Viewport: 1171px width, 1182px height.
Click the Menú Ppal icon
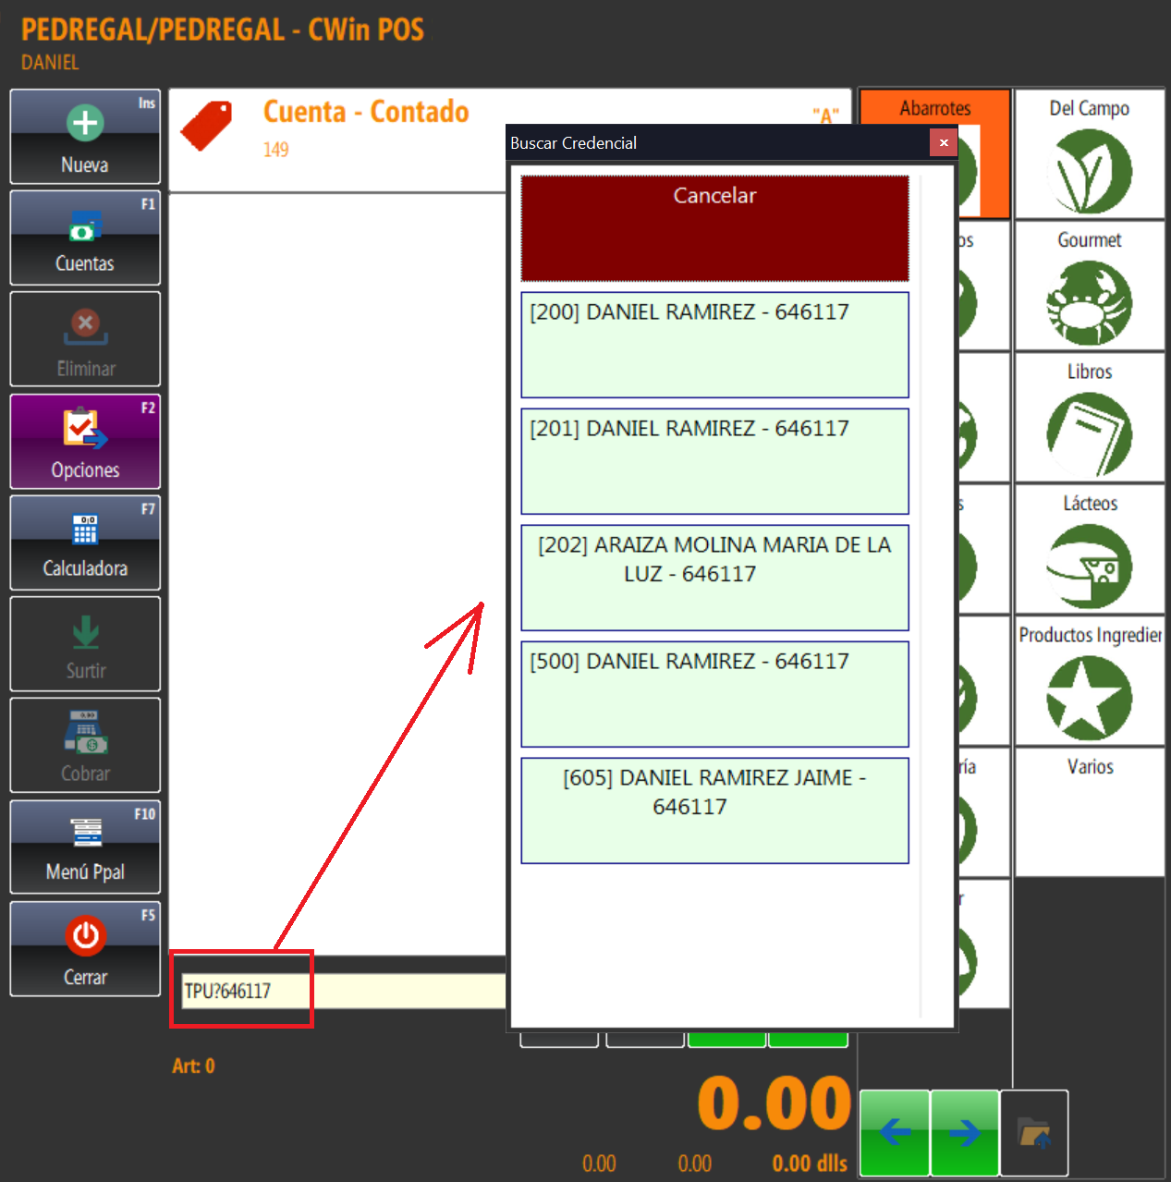point(85,834)
